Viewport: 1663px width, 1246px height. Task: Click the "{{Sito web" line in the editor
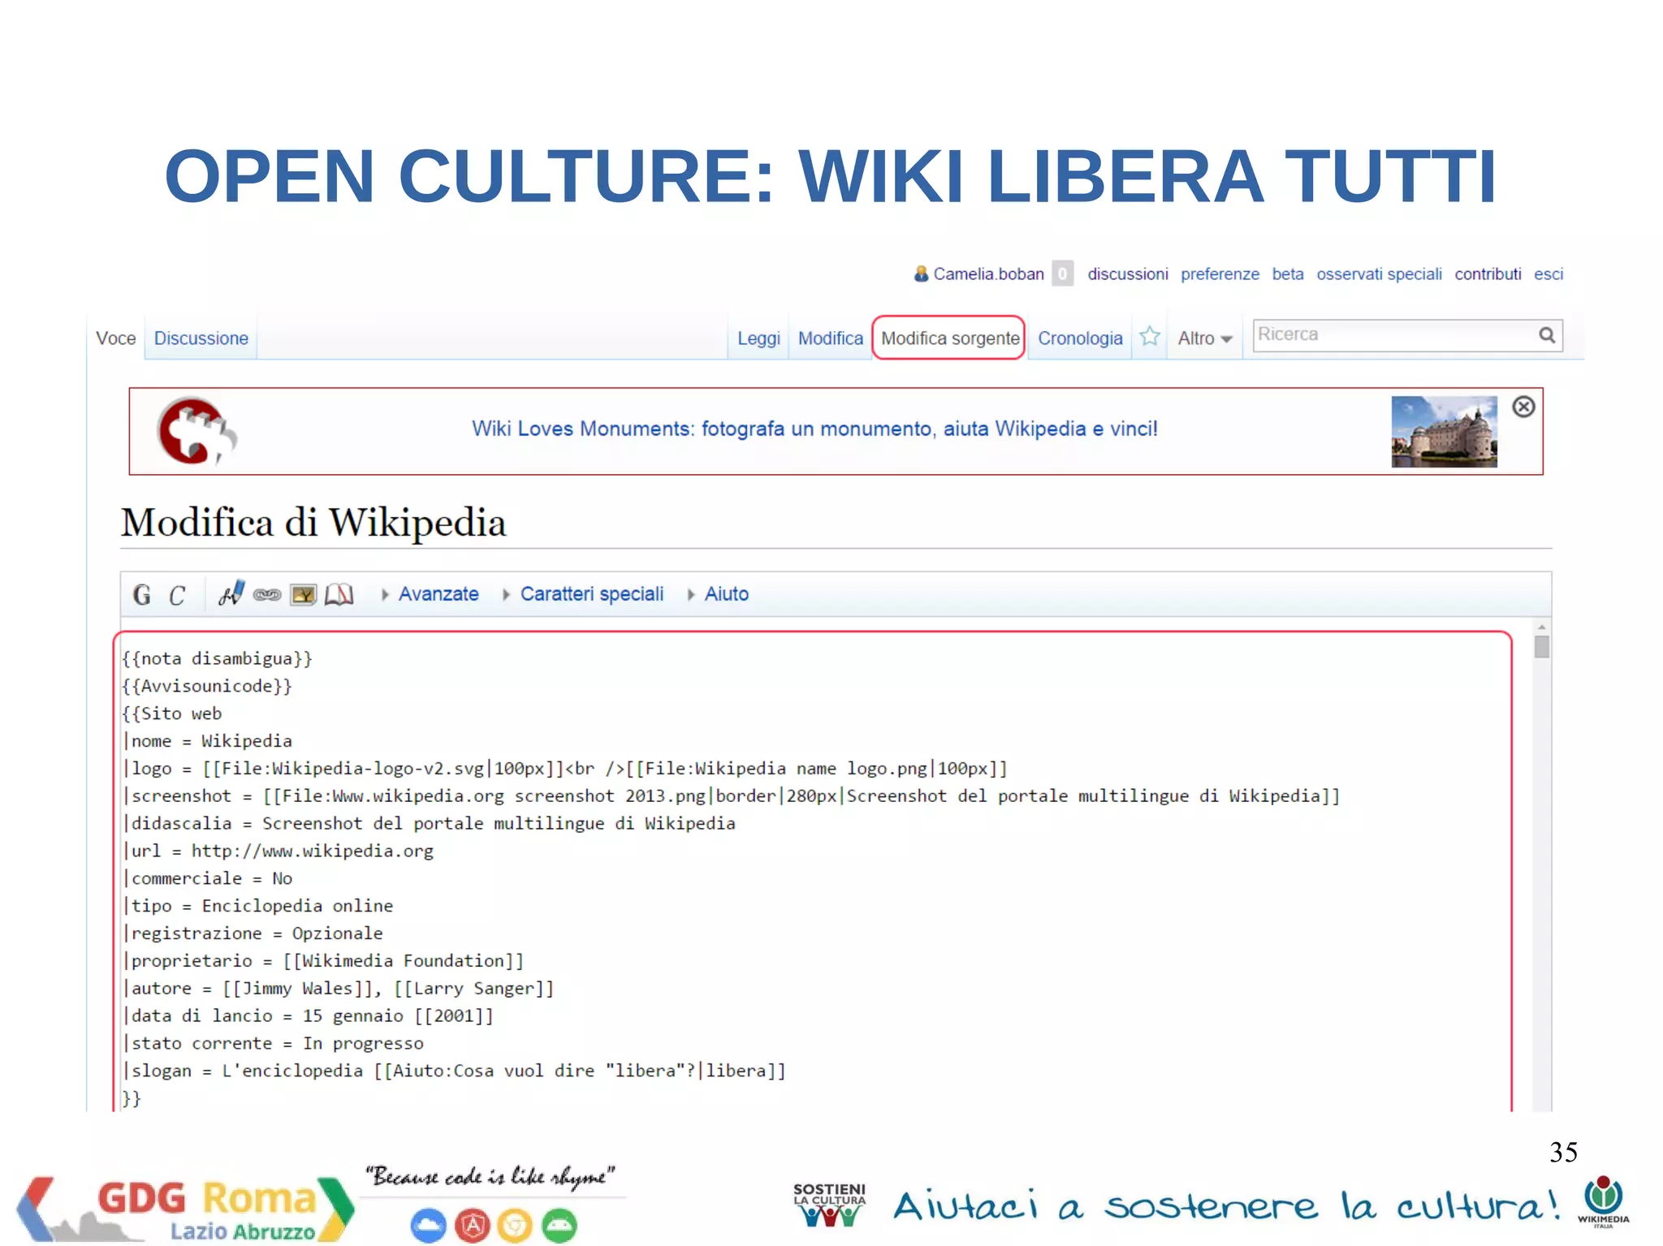171,714
